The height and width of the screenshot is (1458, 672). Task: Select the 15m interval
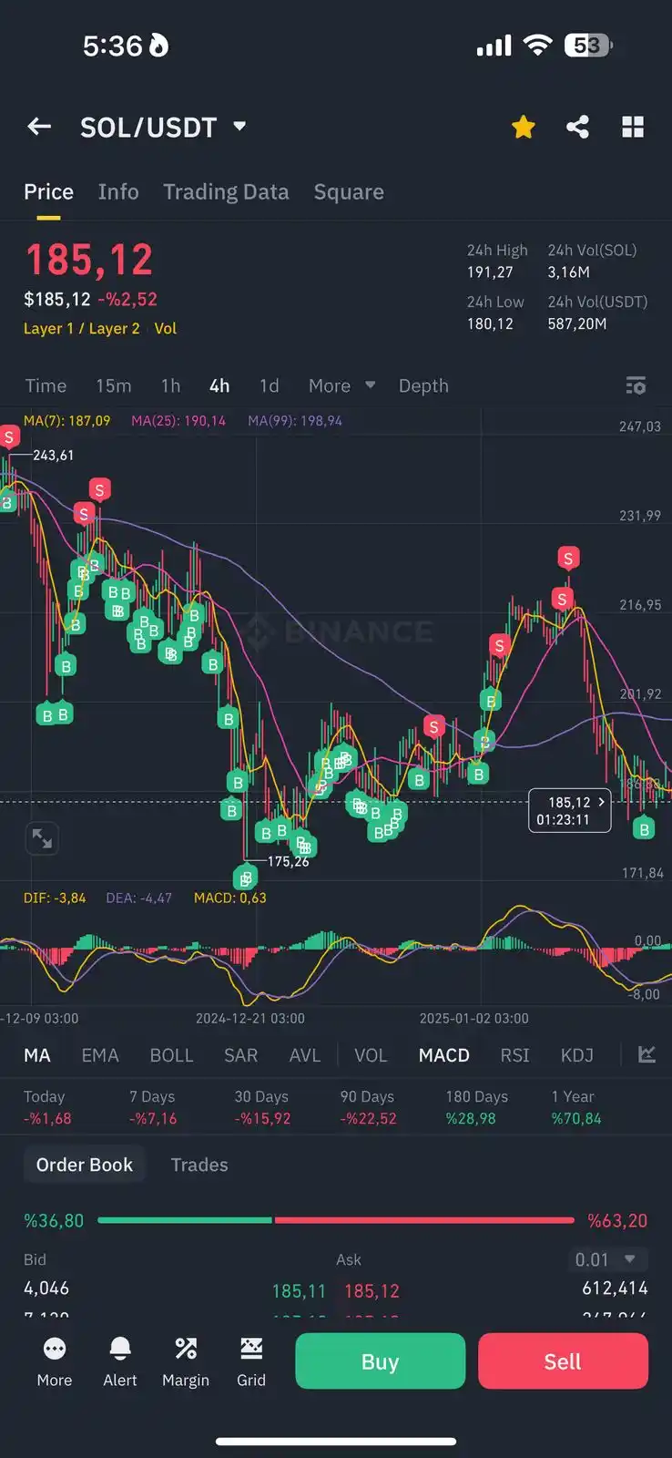tap(114, 385)
